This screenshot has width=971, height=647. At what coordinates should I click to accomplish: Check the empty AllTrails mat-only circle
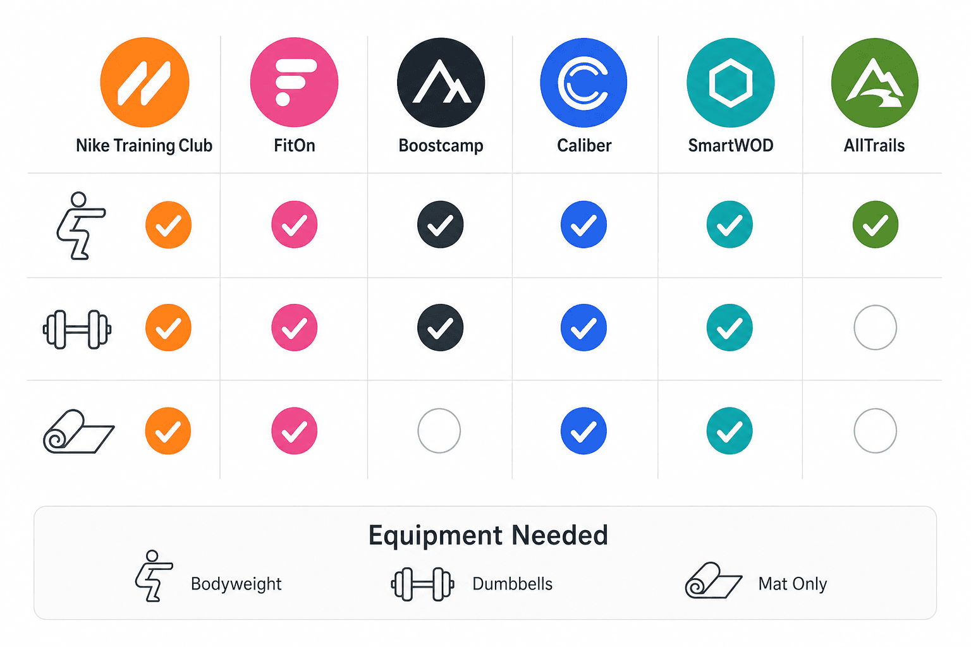(876, 431)
